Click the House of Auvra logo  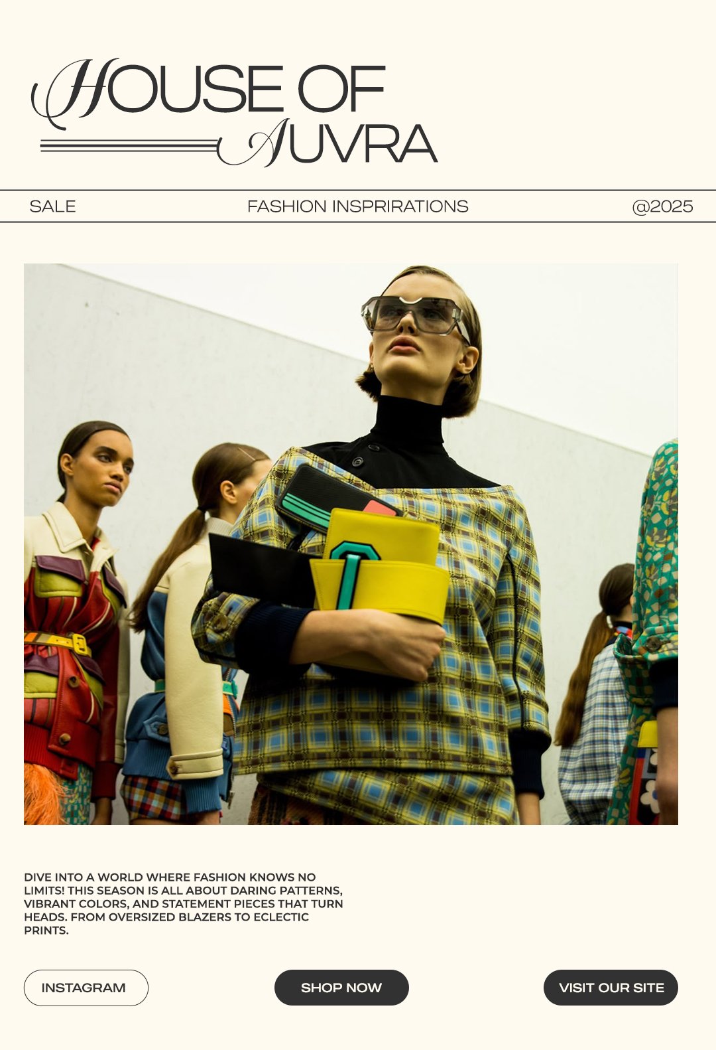(x=235, y=112)
